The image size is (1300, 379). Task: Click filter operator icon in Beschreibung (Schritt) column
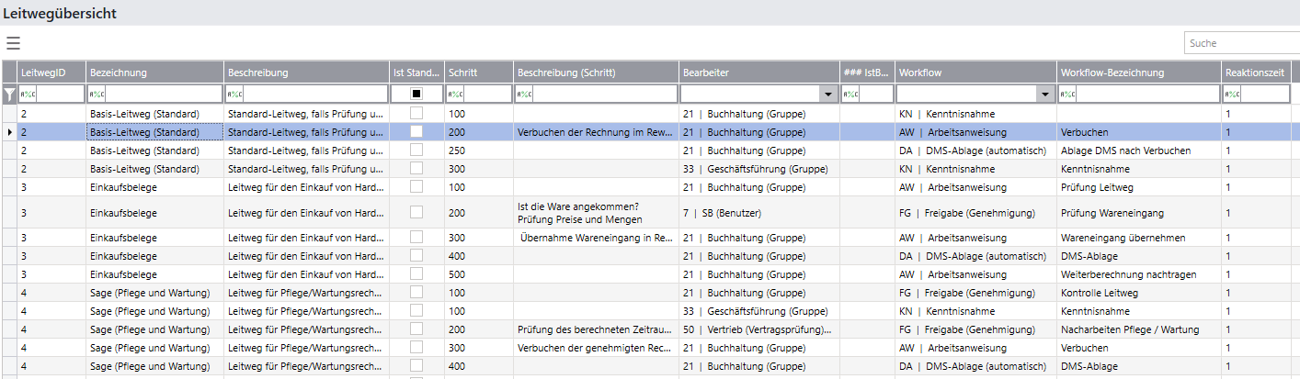coord(524,94)
